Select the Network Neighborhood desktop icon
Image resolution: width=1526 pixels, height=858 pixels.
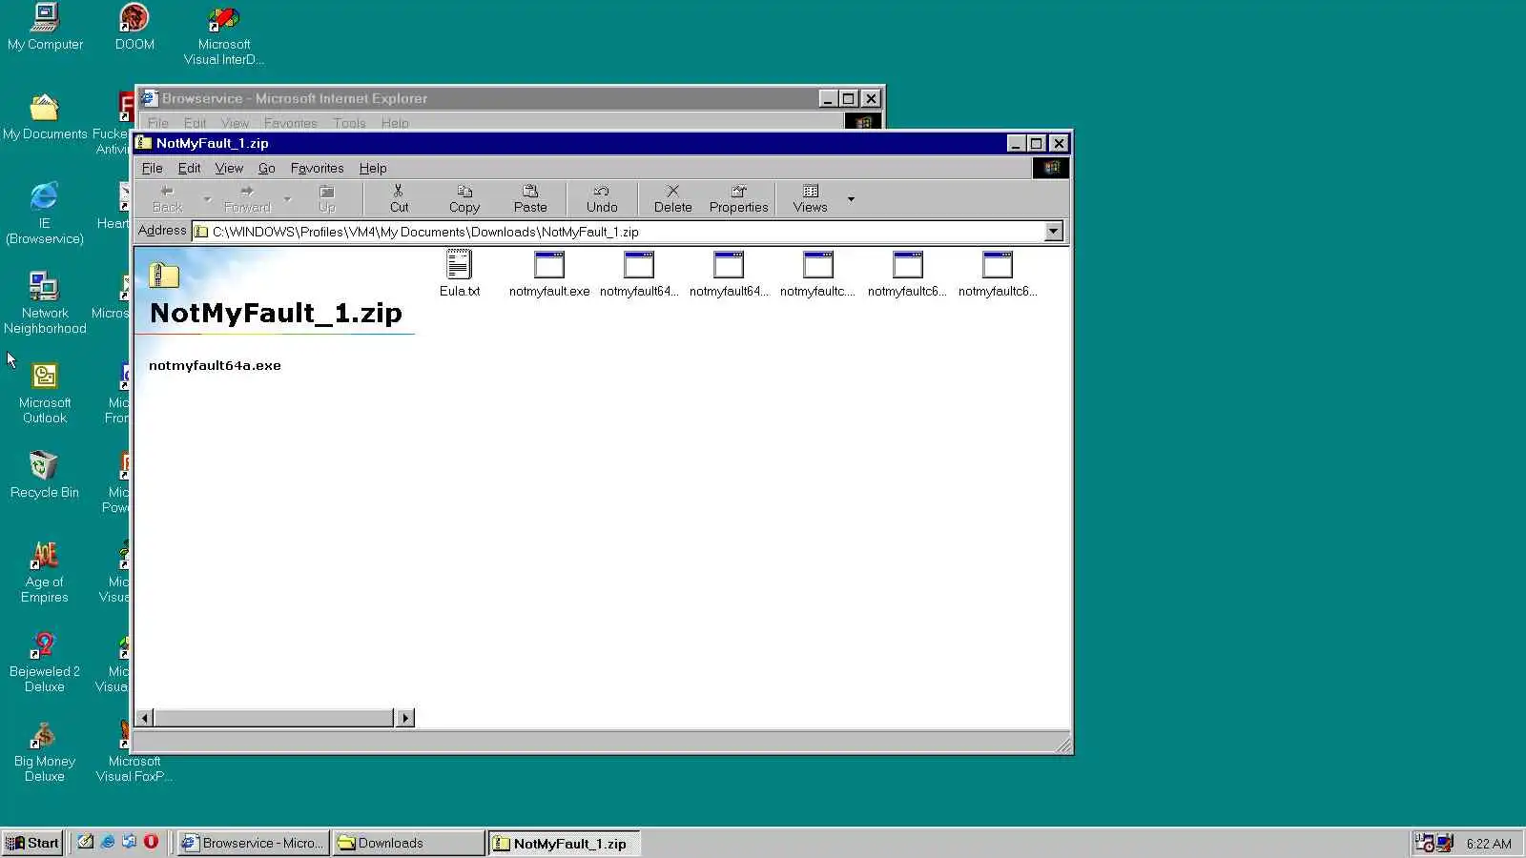45,302
